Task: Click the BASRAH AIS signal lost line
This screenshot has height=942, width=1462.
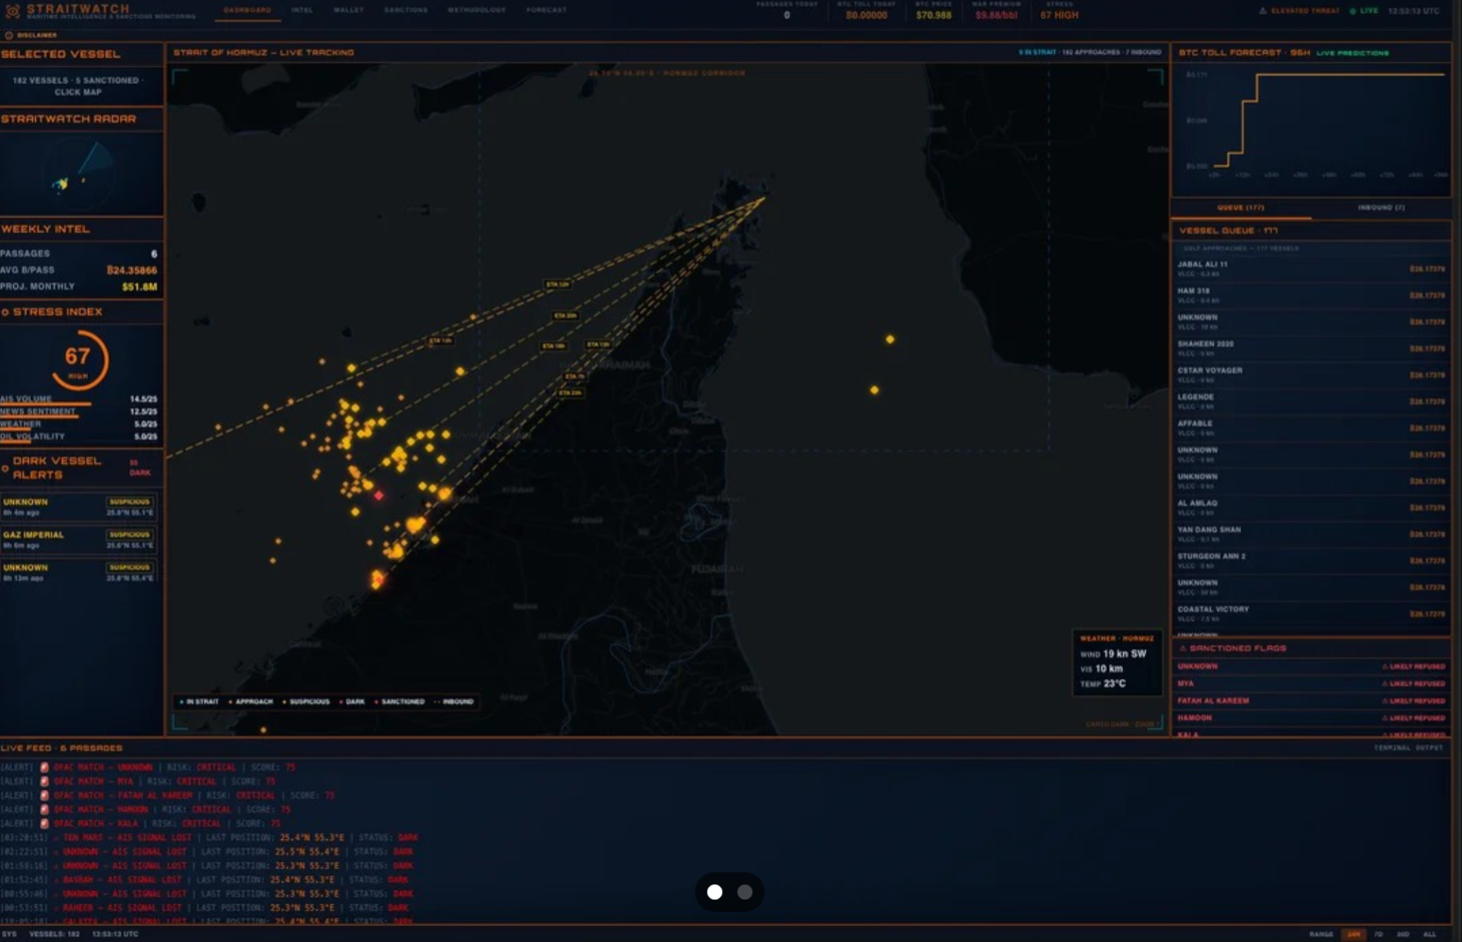Action: tap(204, 880)
